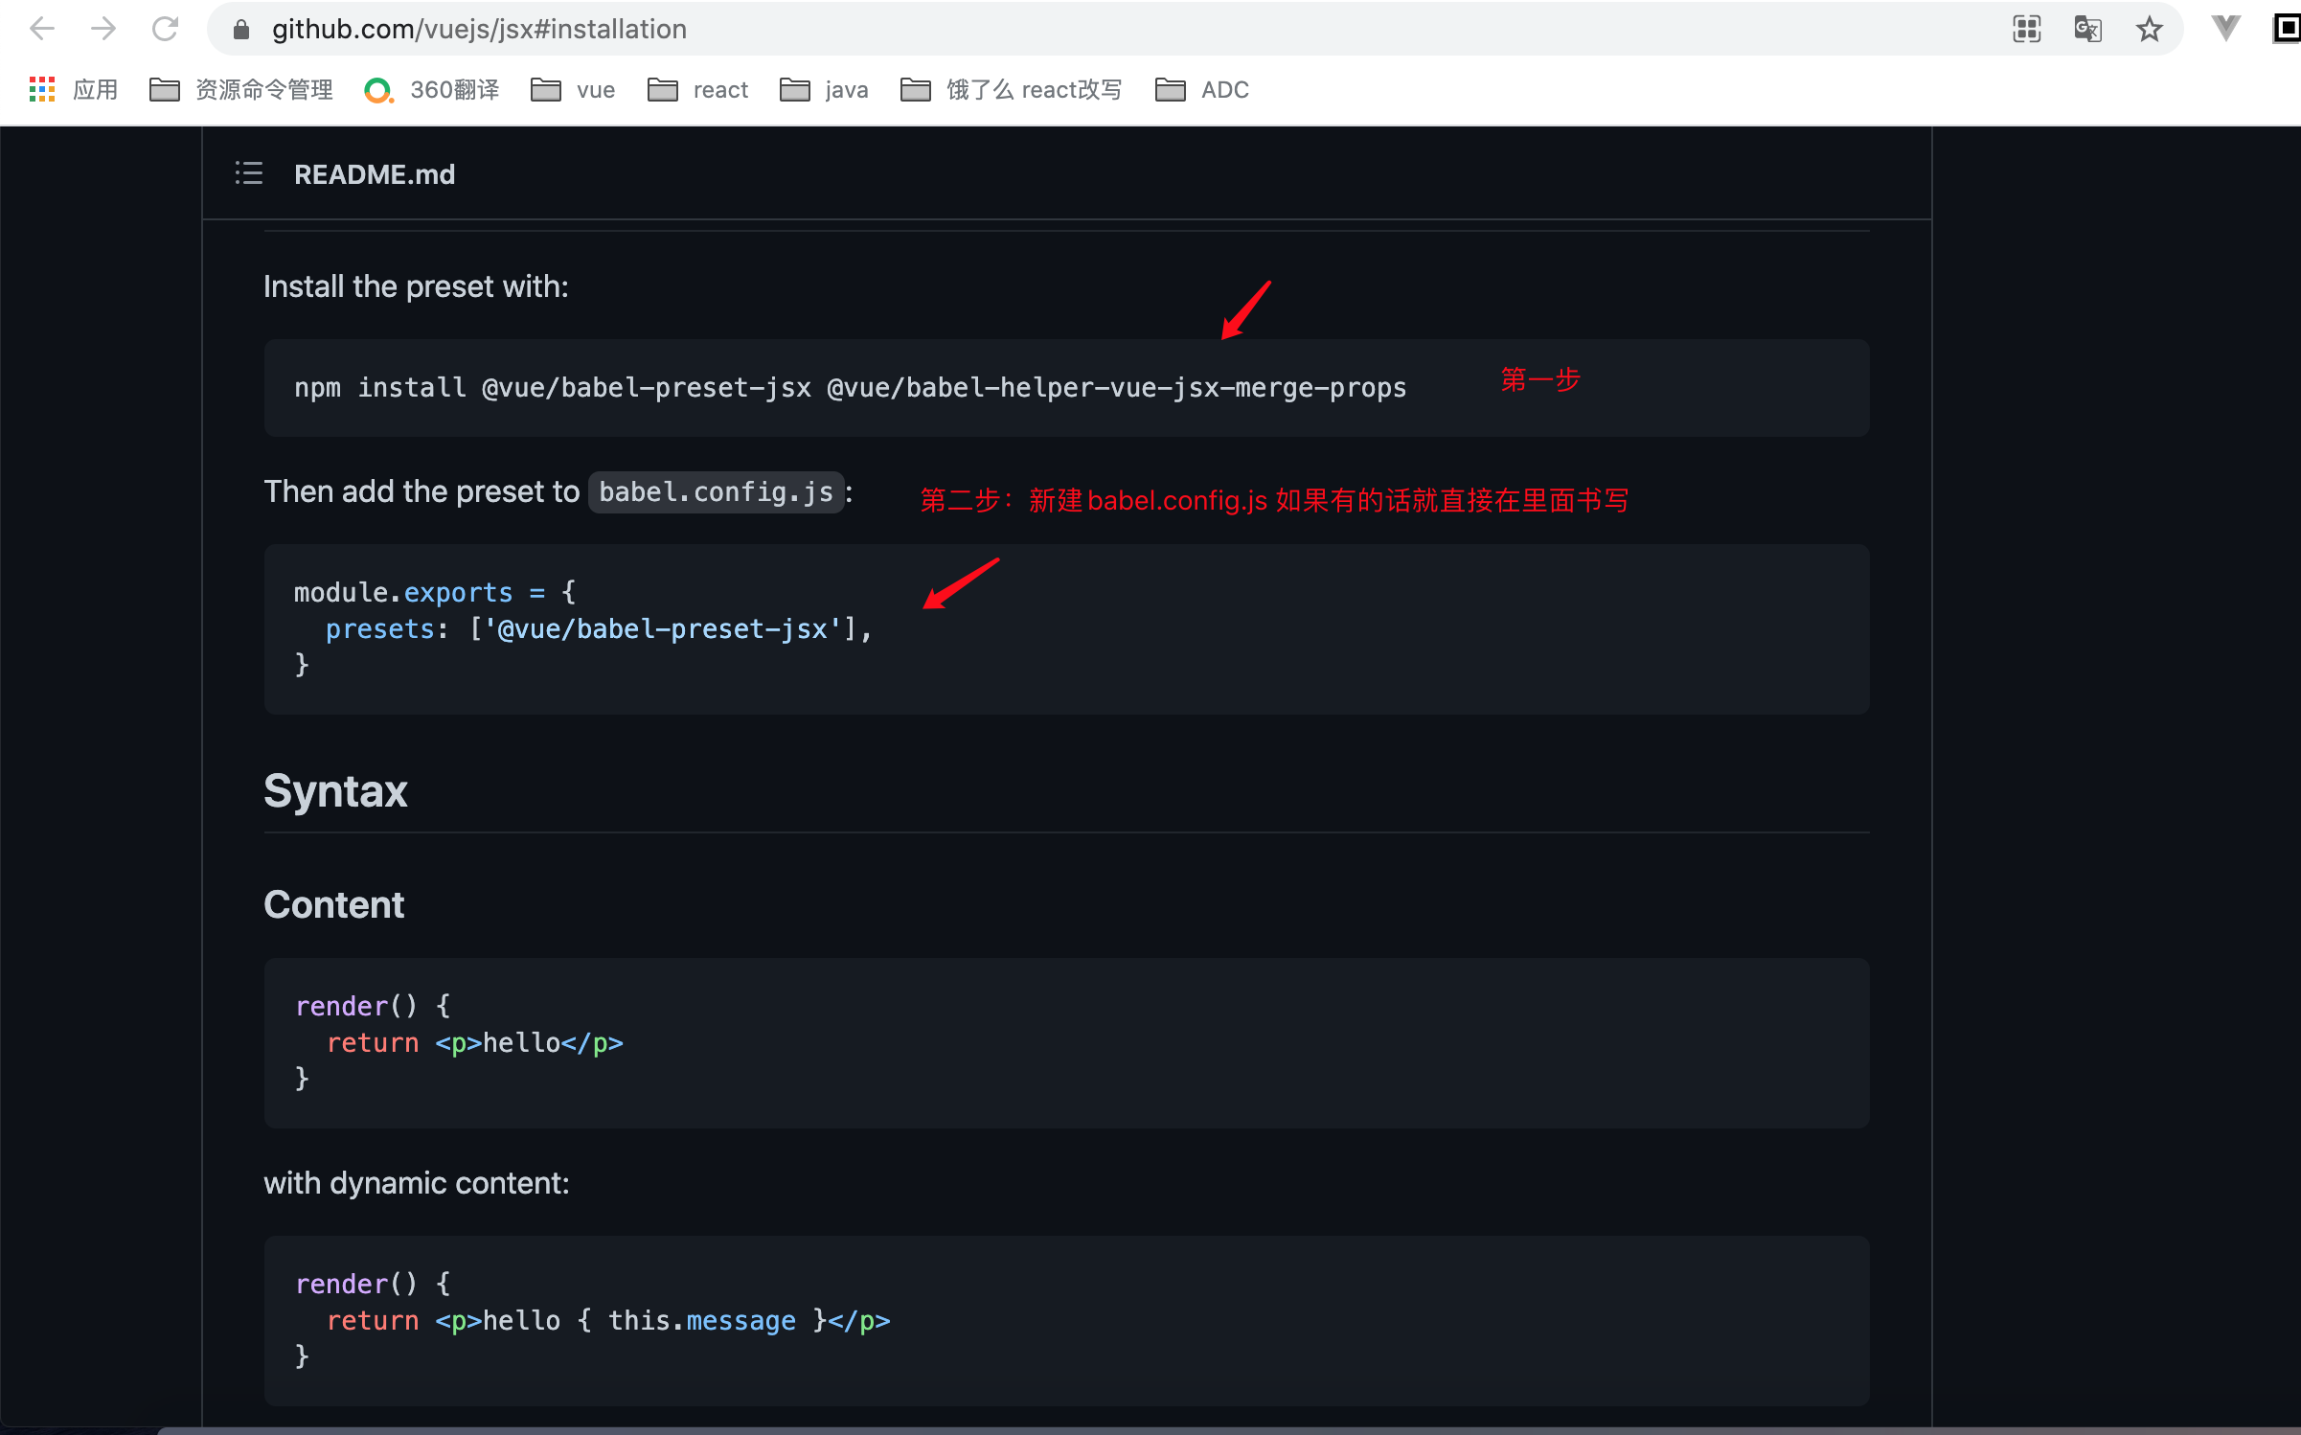The image size is (2301, 1435).
Task: Click the README.md file title
Action: pyautogui.click(x=375, y=174)
